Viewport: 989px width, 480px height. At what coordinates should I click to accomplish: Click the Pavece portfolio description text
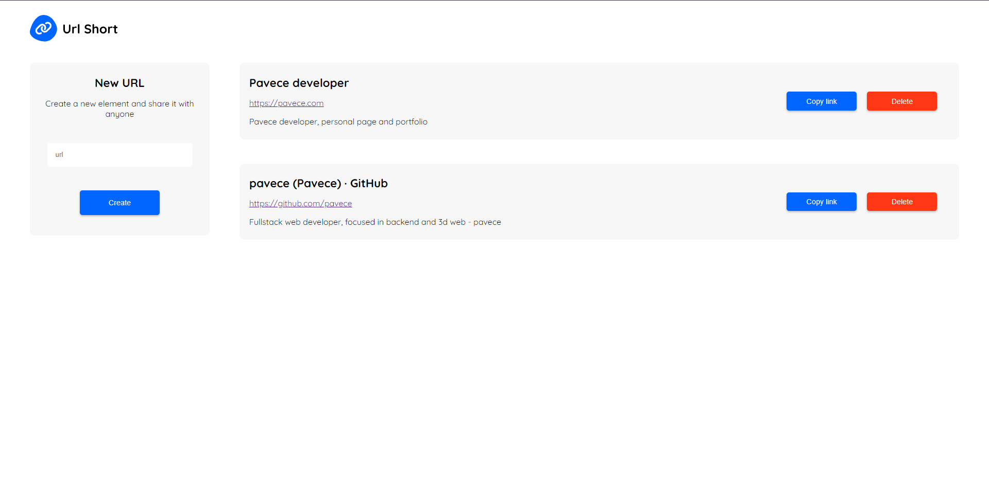(338, 121)
